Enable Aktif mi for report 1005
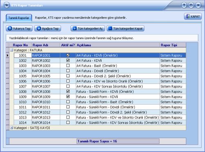The width and height of the screenshot is (205, 152). [68, 76]
